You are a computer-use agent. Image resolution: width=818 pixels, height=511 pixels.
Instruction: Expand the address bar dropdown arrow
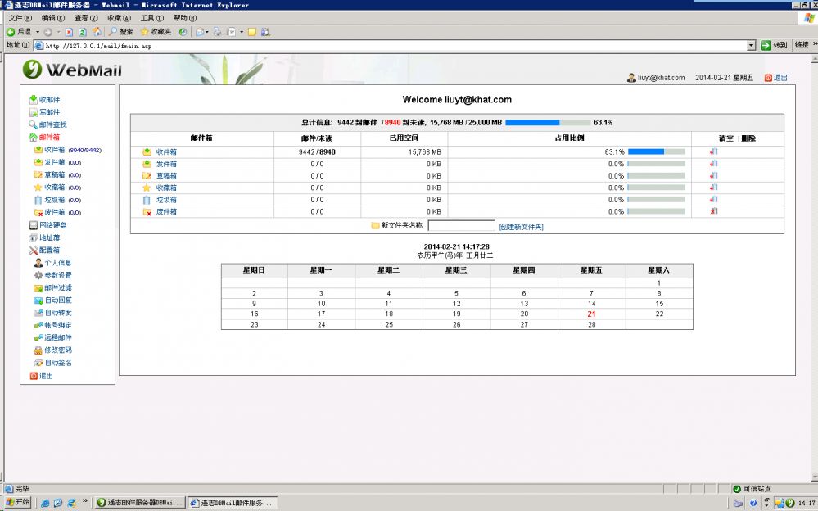pos(751,45)
